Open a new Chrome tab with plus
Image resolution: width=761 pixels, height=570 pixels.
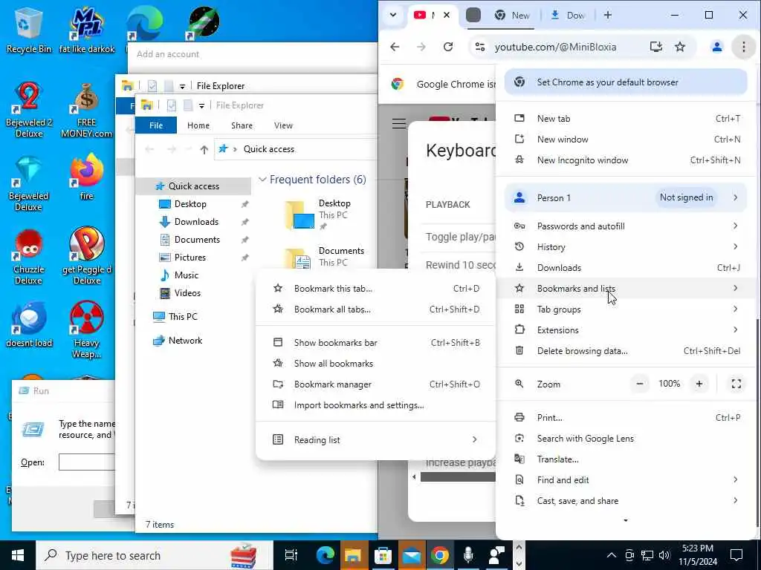(608, 15)
